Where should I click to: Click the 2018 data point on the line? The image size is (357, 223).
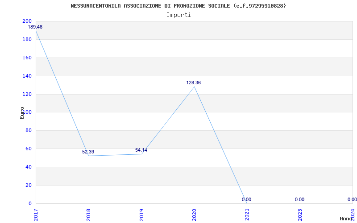click(x=89, y=156)
